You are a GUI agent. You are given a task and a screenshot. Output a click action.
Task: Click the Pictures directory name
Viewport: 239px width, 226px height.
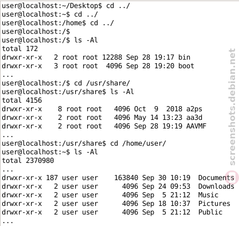click(x=214, y=204)
